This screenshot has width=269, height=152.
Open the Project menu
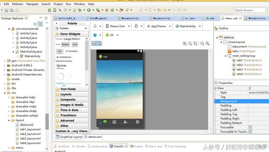tap(58, 4)
